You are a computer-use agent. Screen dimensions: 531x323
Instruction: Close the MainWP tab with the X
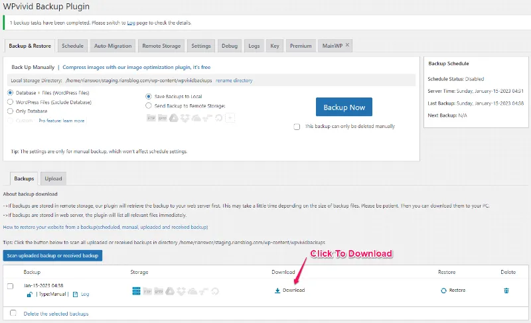(x=347, y=45)
